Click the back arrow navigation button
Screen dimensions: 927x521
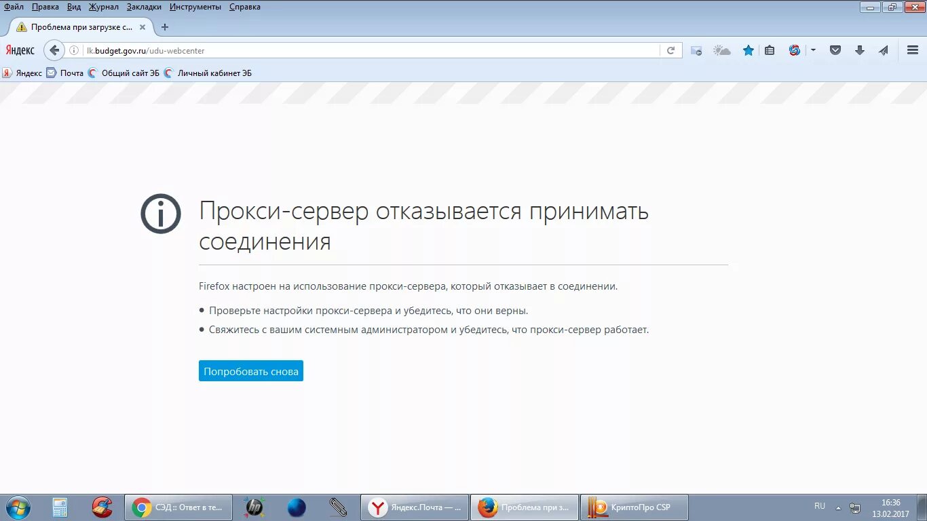[x=54, y=50]
